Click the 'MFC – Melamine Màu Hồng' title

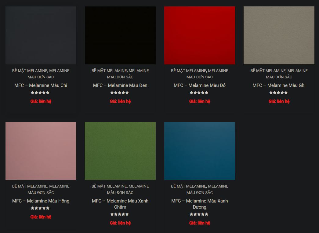coord(41,201)
